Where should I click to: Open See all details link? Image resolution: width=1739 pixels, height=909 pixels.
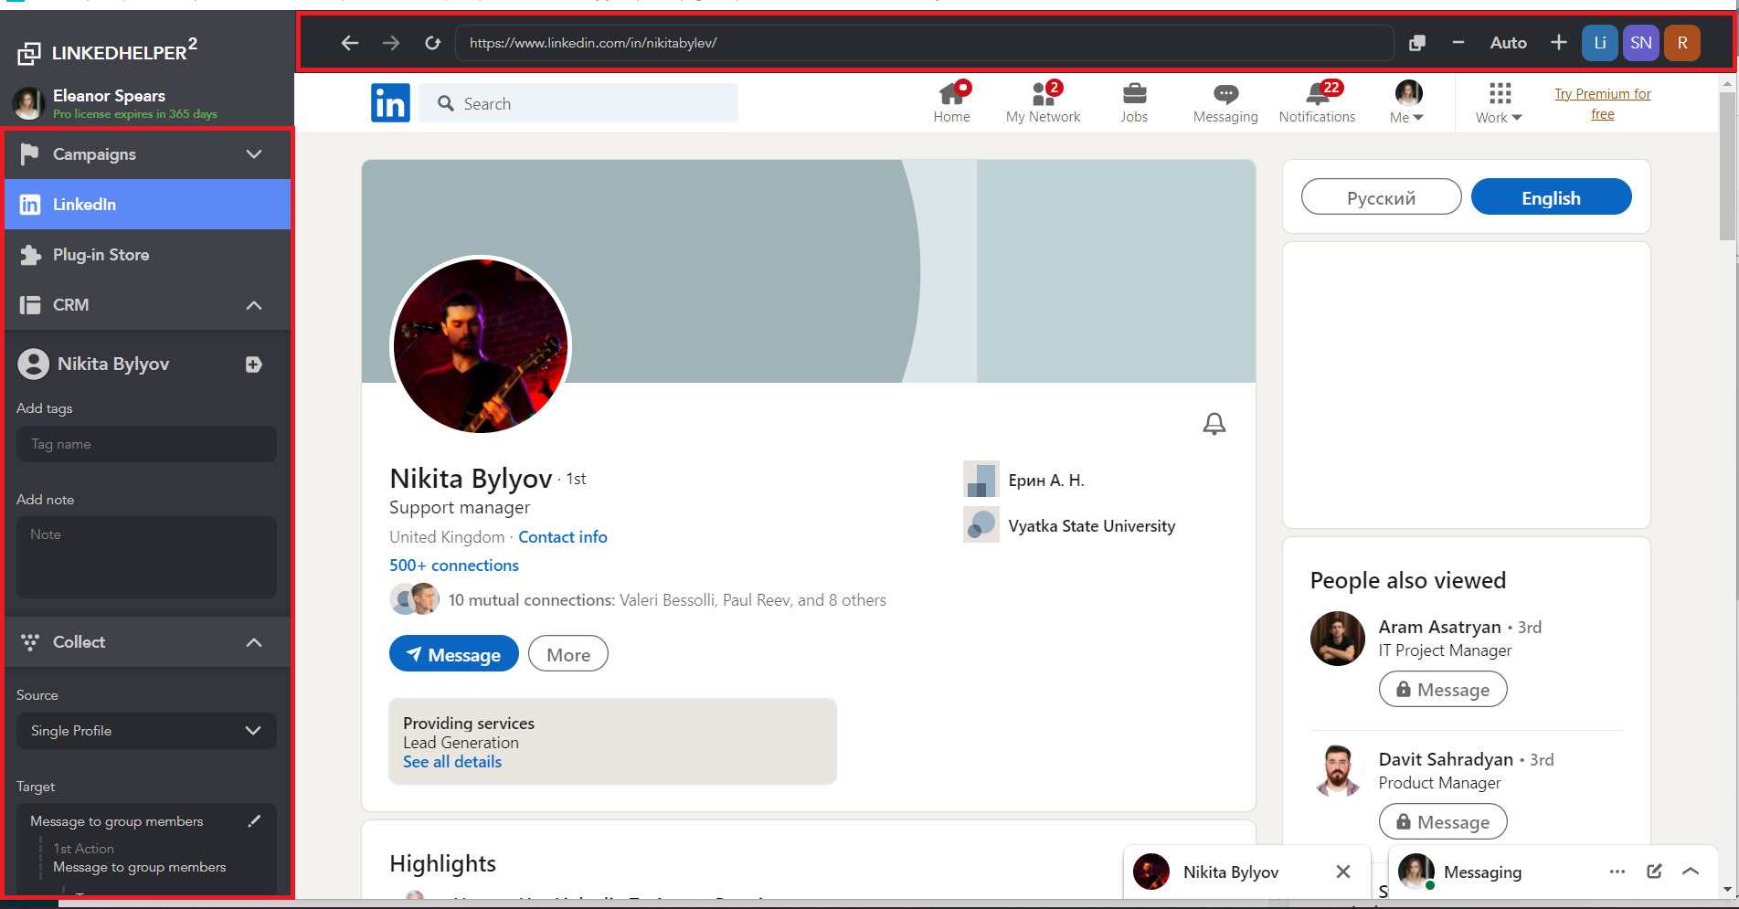(x=452, y=762)
